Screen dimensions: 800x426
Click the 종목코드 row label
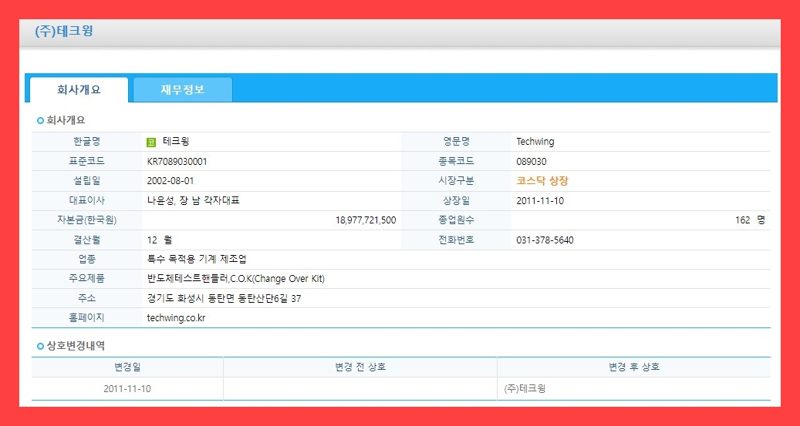tap(456, 162)
